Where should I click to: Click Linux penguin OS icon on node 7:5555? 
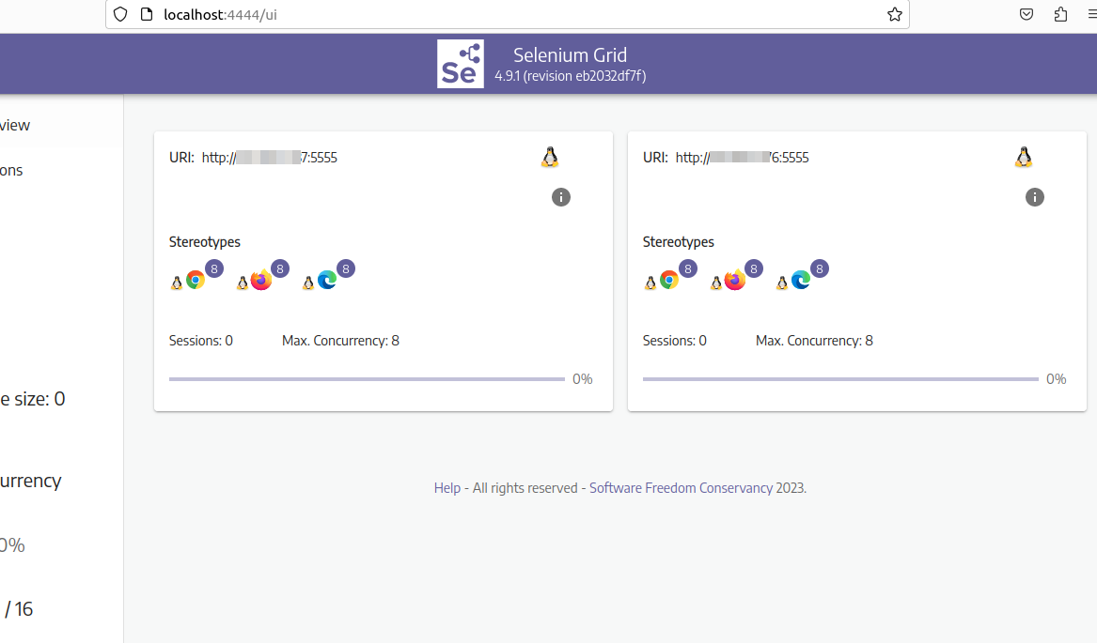coord(550,158)
